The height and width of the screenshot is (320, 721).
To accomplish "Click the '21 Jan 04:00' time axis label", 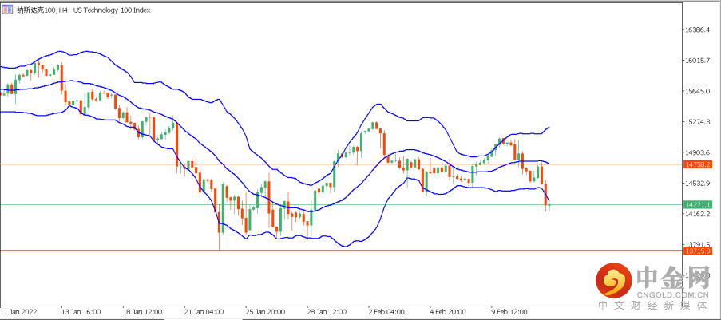I will click(204, 312).
